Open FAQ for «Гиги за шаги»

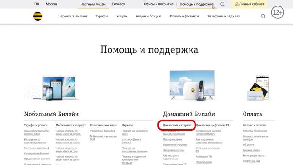coord(67,158)
